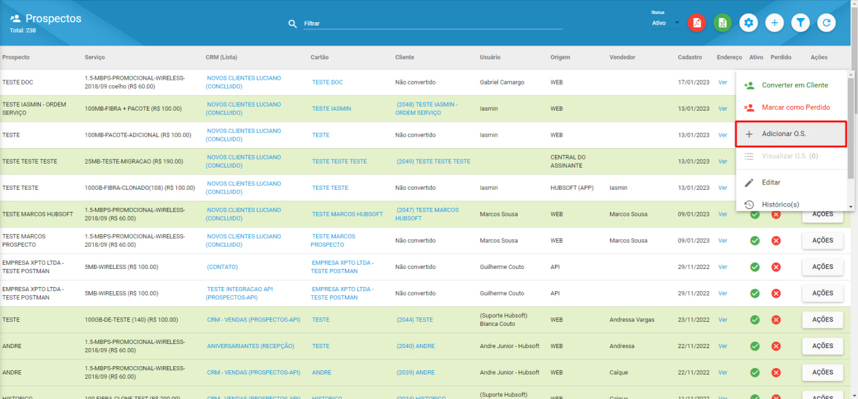Select Adicionar O.S. menu entry
The height and width of the screenshot is (399, 858).
(x=792, y=133)
